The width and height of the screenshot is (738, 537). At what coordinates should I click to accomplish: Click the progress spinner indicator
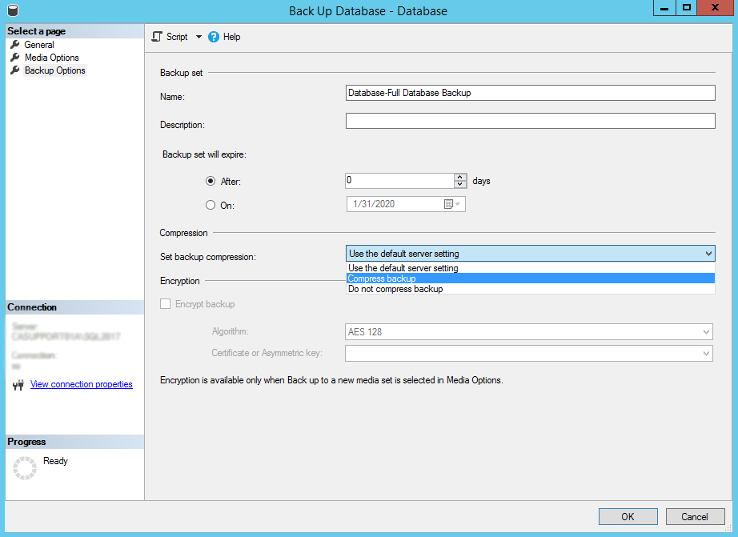point(25,468)
